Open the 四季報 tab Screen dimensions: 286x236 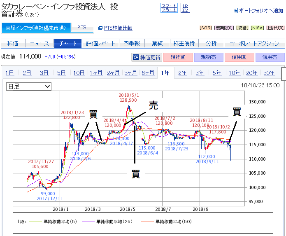click(132, 43)
